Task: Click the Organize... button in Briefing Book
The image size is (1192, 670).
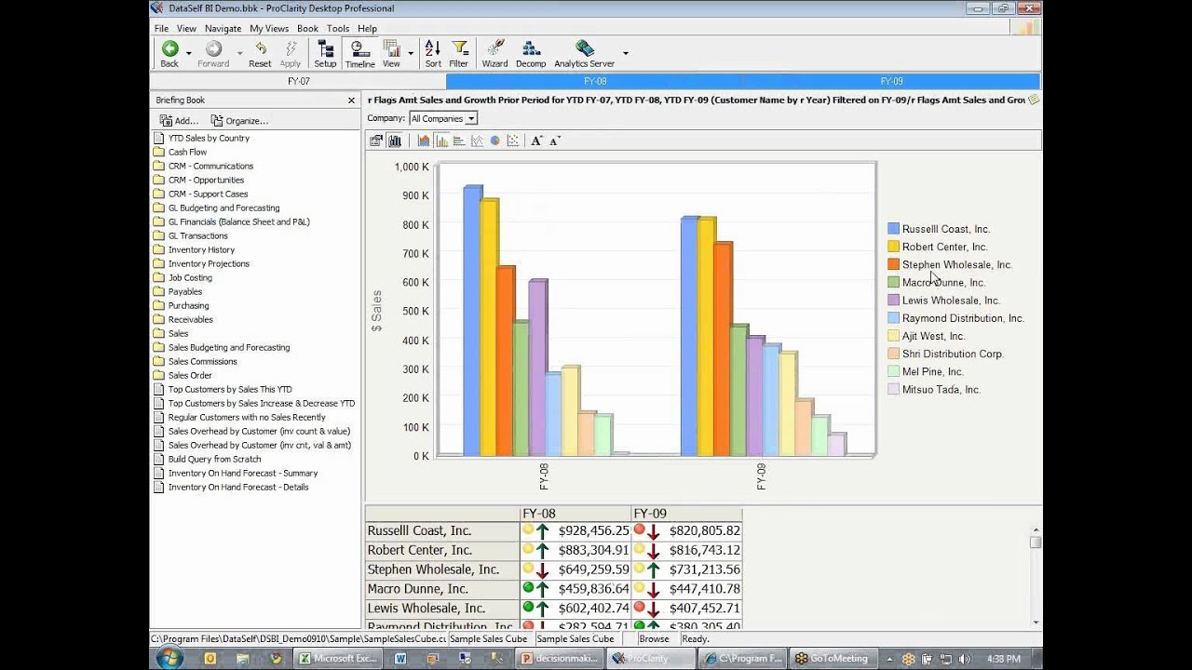Action: (x=239, y=121)
